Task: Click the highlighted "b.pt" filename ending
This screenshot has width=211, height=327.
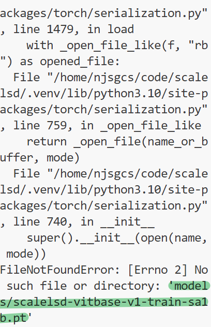Action: (14, 318)
